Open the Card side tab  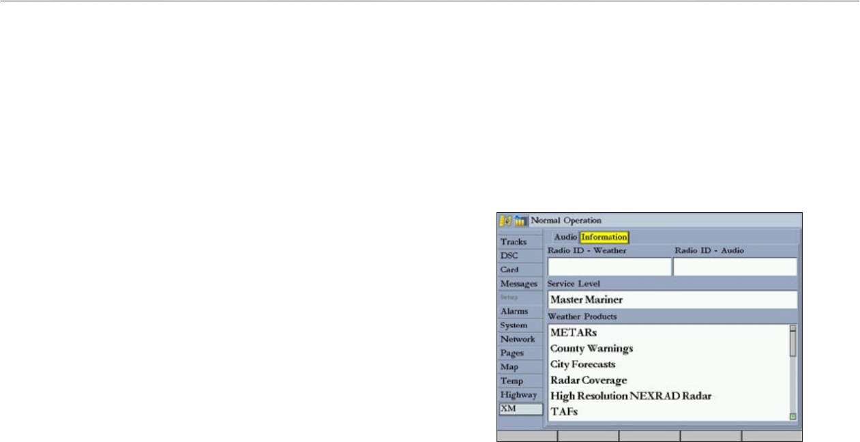[x=520, y=269]
